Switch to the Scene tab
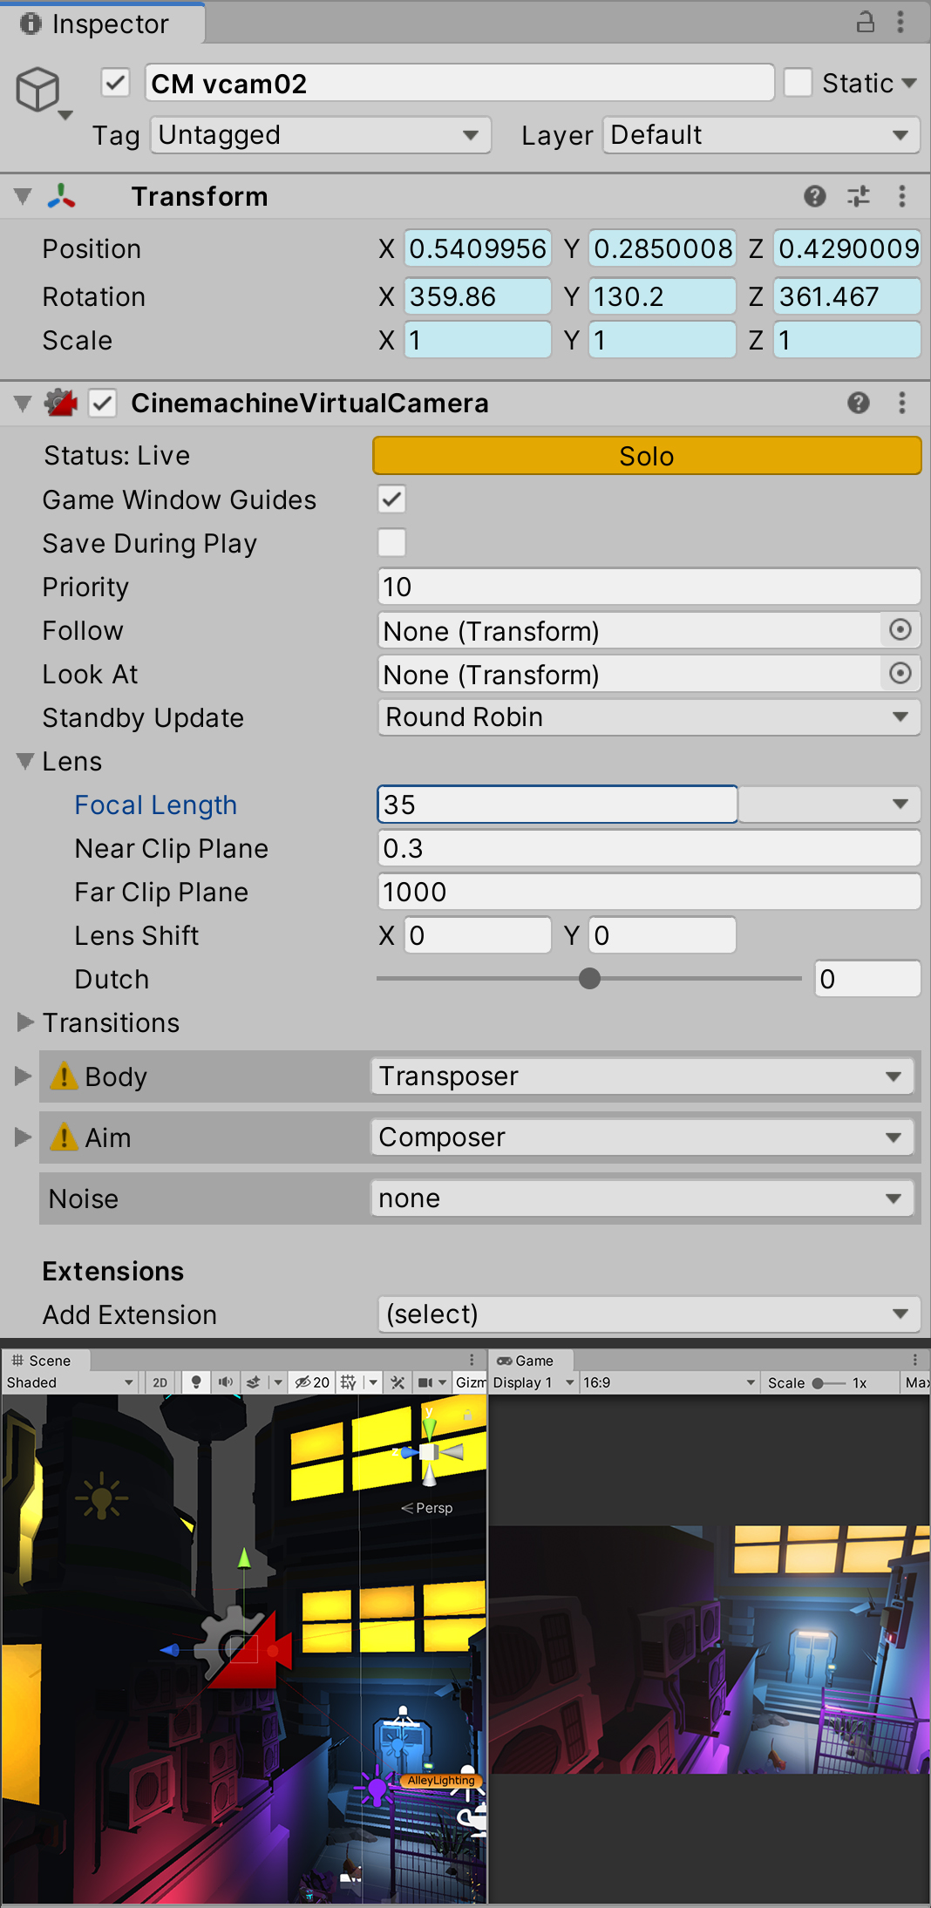This screenshot has width=931, height=1908. coord(42,1361)
